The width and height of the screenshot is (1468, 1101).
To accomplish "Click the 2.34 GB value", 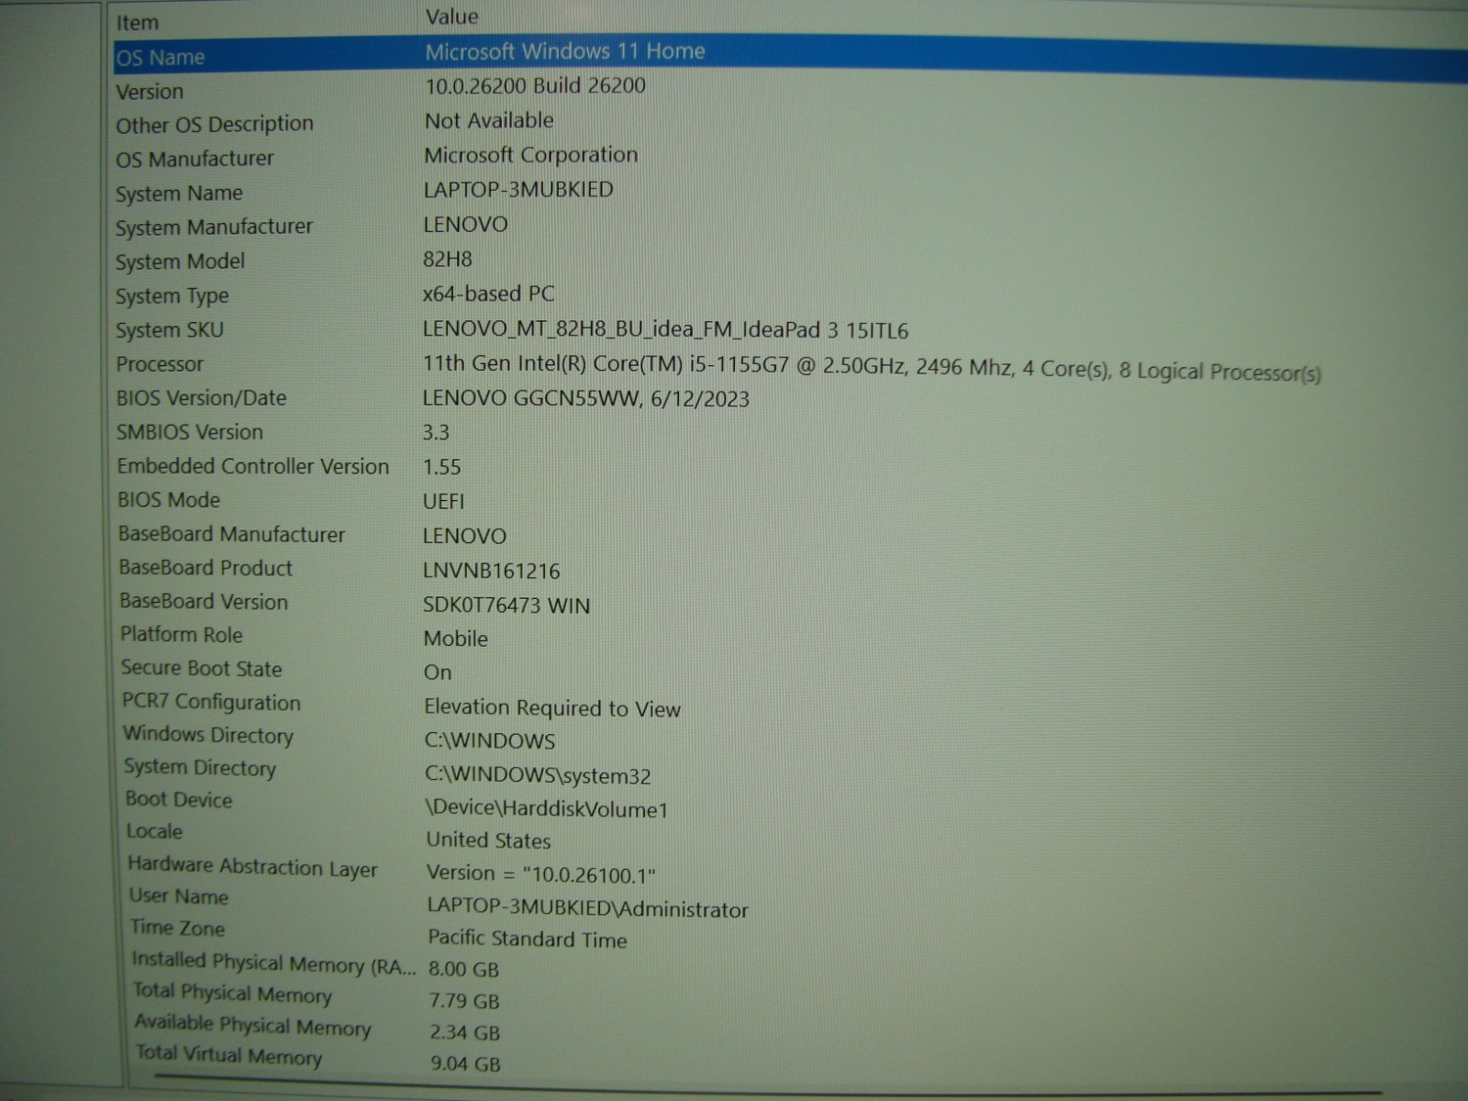I will point(465,1033).
